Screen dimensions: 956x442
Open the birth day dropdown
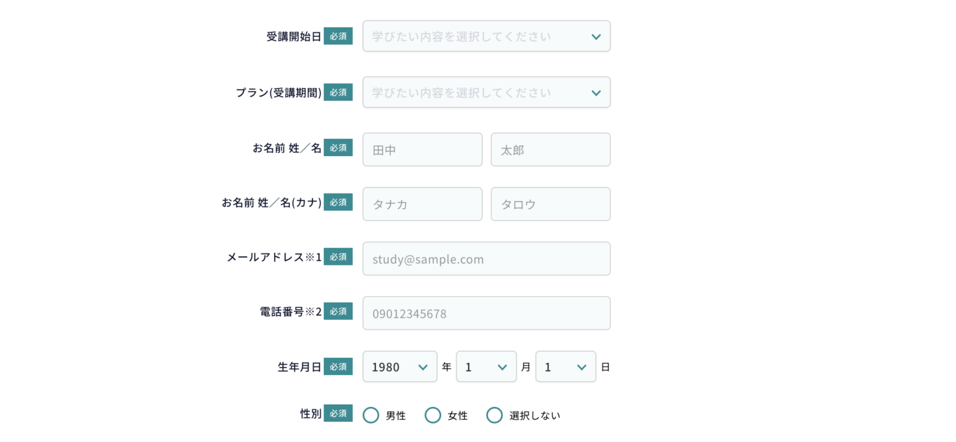565,366
